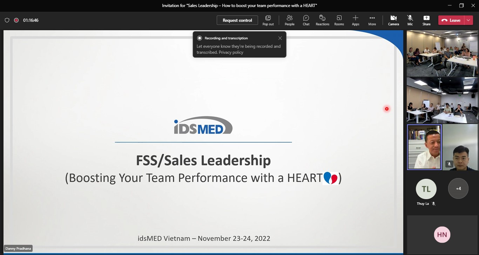This screenshot has height=255, width=479.
Task: Open the Pop out option
Action: click(x=268, y=20)
